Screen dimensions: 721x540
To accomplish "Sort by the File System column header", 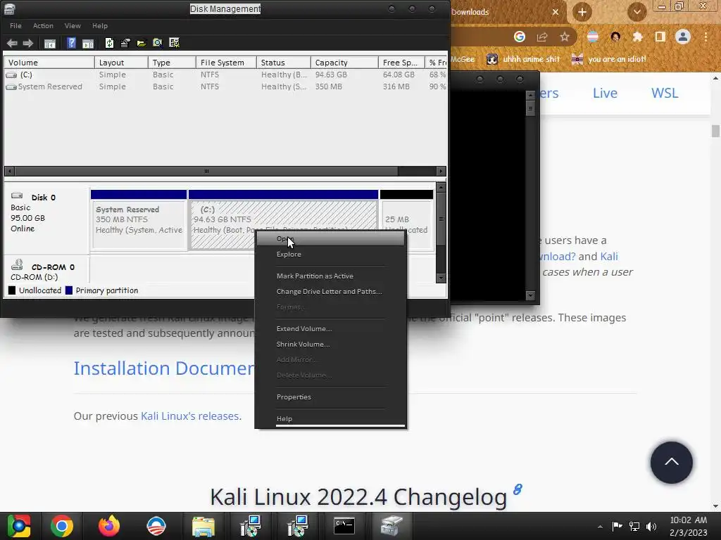I will [226, 63].
